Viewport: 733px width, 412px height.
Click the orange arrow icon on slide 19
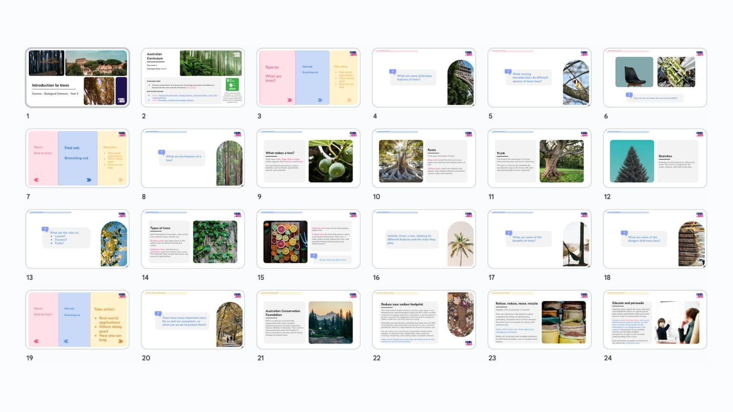[120, 341]
